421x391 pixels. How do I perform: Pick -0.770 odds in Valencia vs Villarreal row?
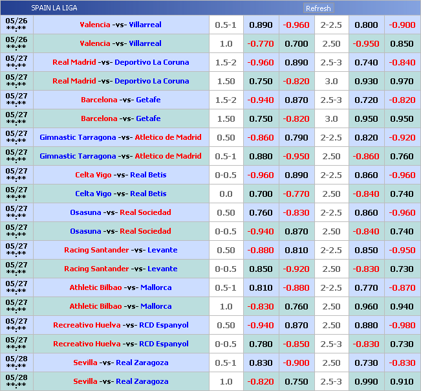(261, 43)
